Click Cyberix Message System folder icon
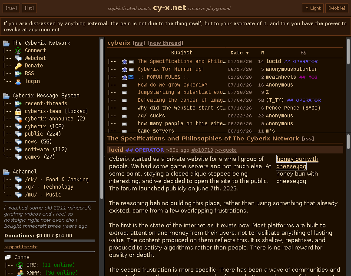 point(6,96)
